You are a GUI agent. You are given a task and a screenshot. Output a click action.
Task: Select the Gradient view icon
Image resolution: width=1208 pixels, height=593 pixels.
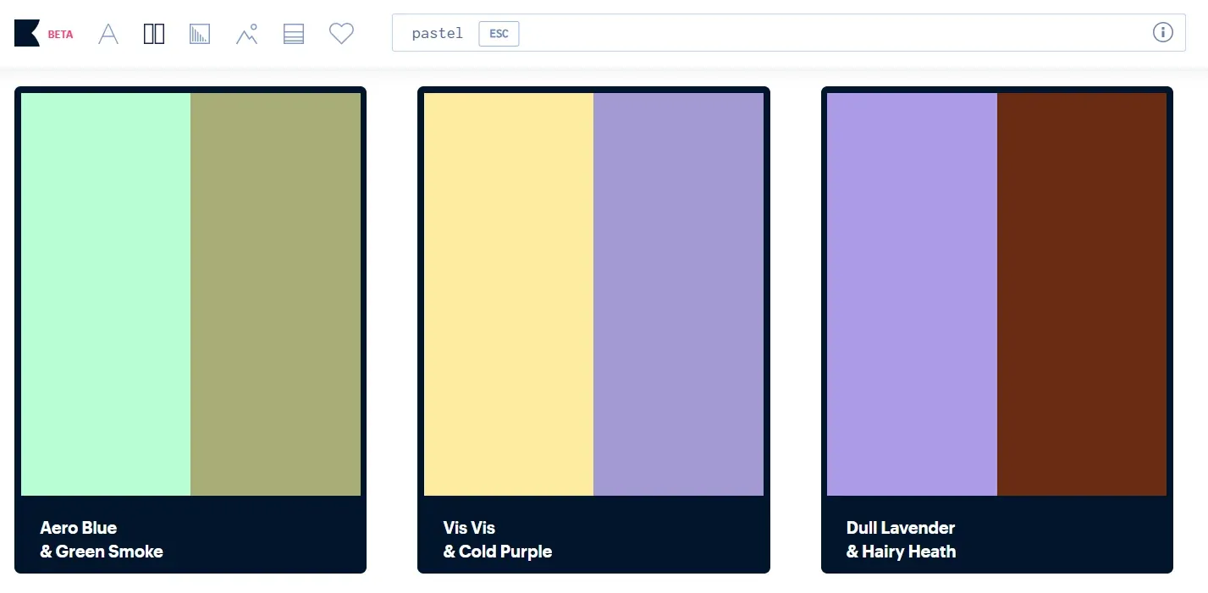[293, 33]
